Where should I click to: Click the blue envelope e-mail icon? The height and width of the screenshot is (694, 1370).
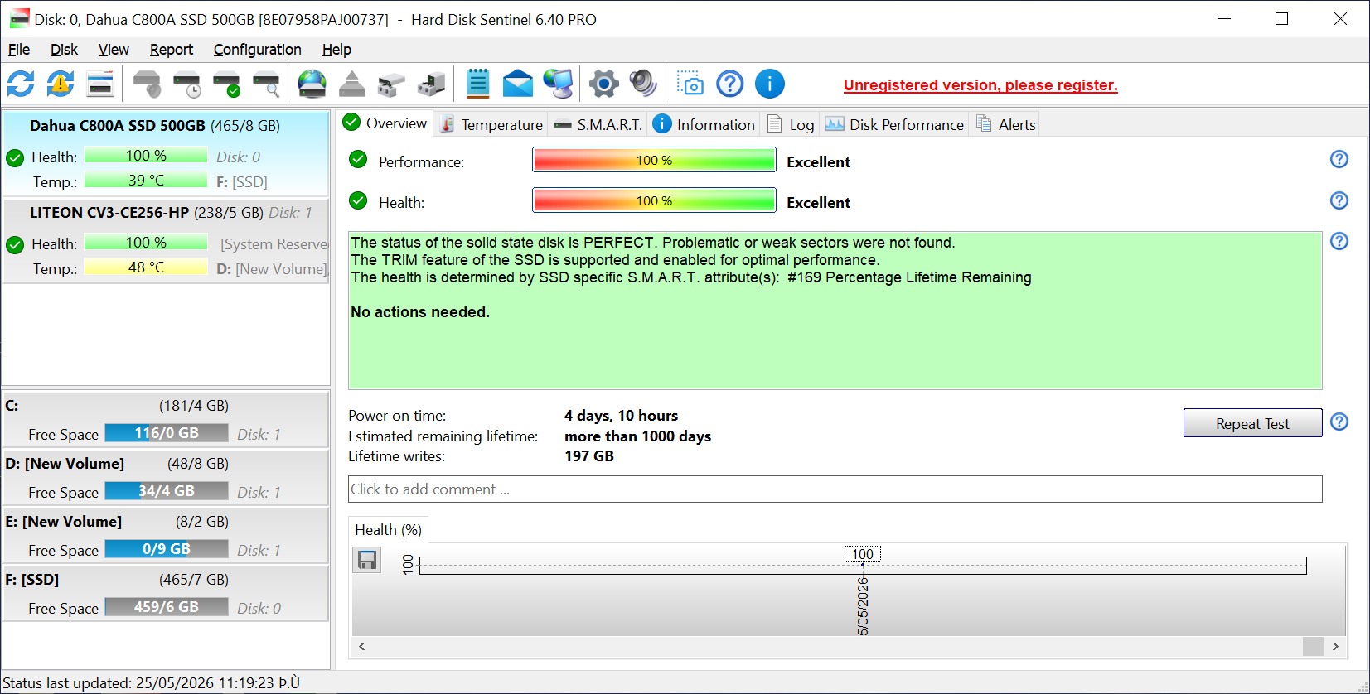(x=518, y=84)
